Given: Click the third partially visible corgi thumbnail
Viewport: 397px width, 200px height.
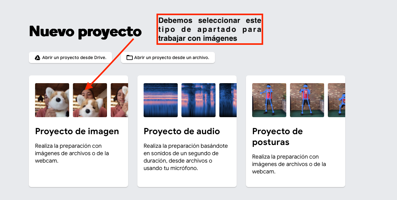Looking at the screenshot, I should 119,100.
